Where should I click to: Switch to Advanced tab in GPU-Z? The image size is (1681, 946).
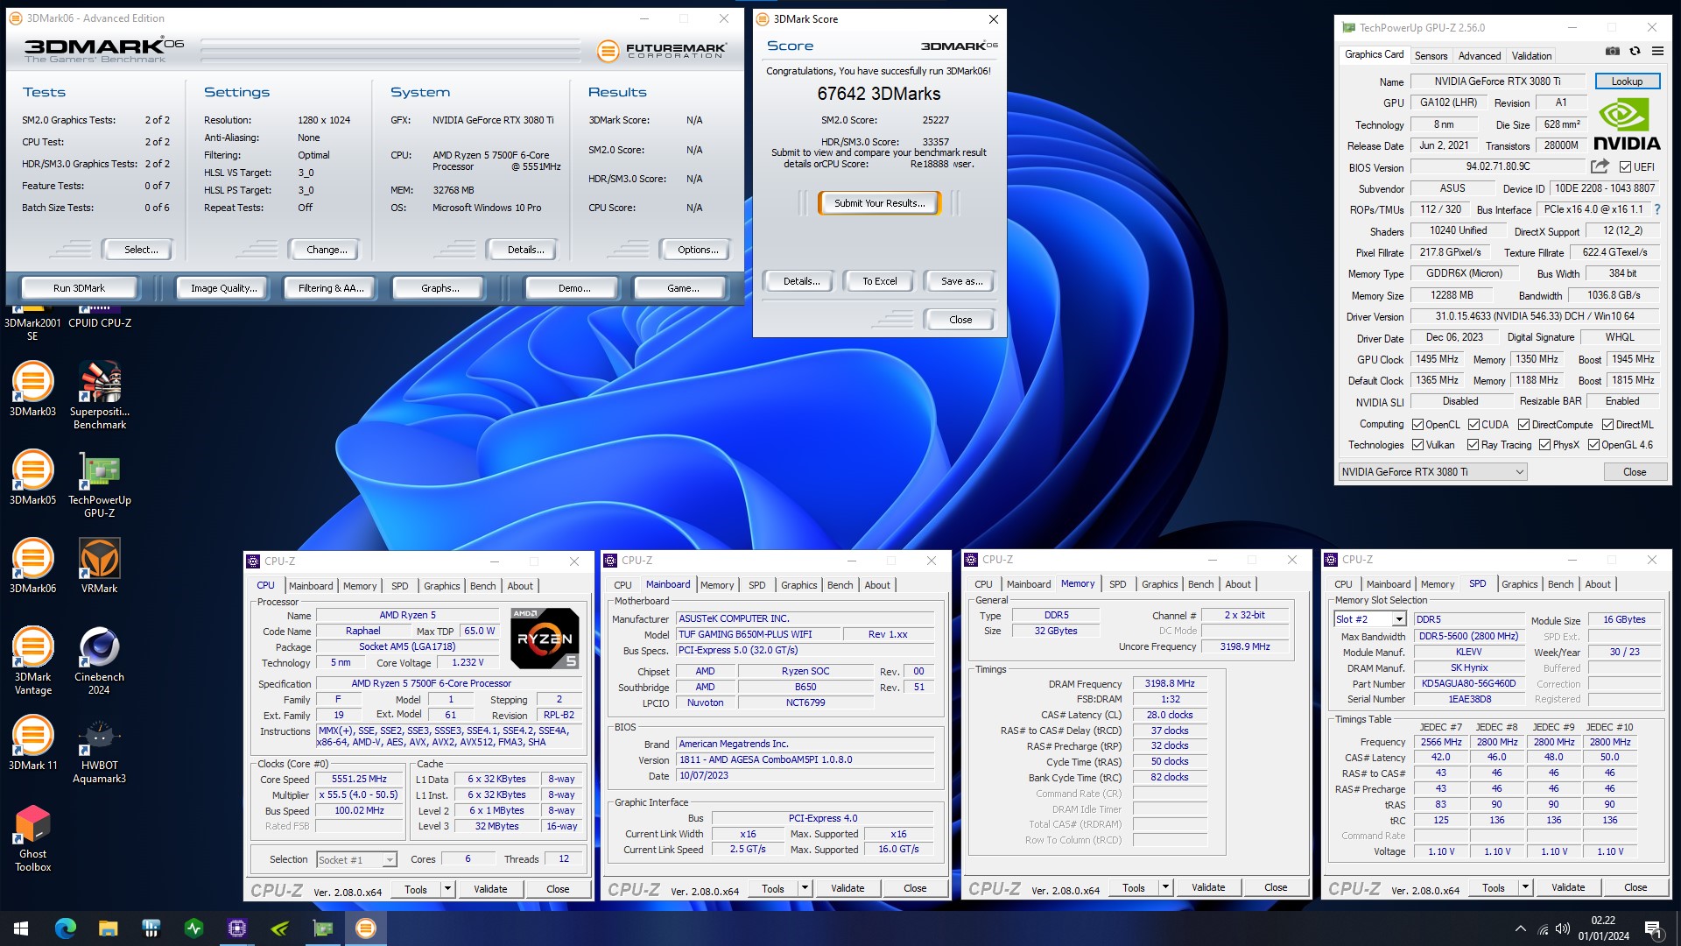tap(1479, 55)
